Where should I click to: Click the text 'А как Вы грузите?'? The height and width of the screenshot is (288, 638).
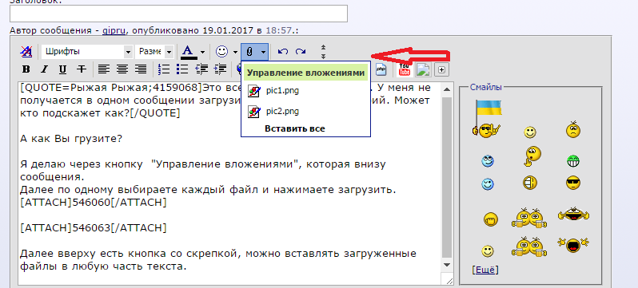click(x=71, y=139)
